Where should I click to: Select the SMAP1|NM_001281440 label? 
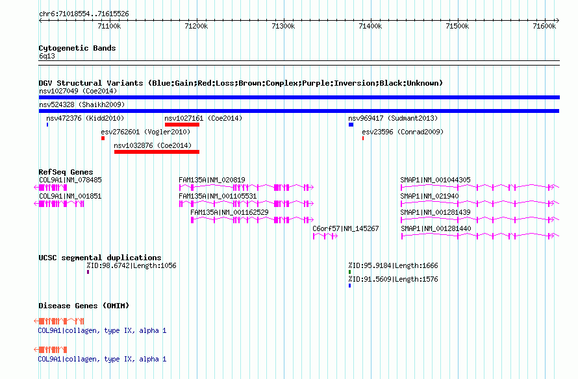coord(436,228)
